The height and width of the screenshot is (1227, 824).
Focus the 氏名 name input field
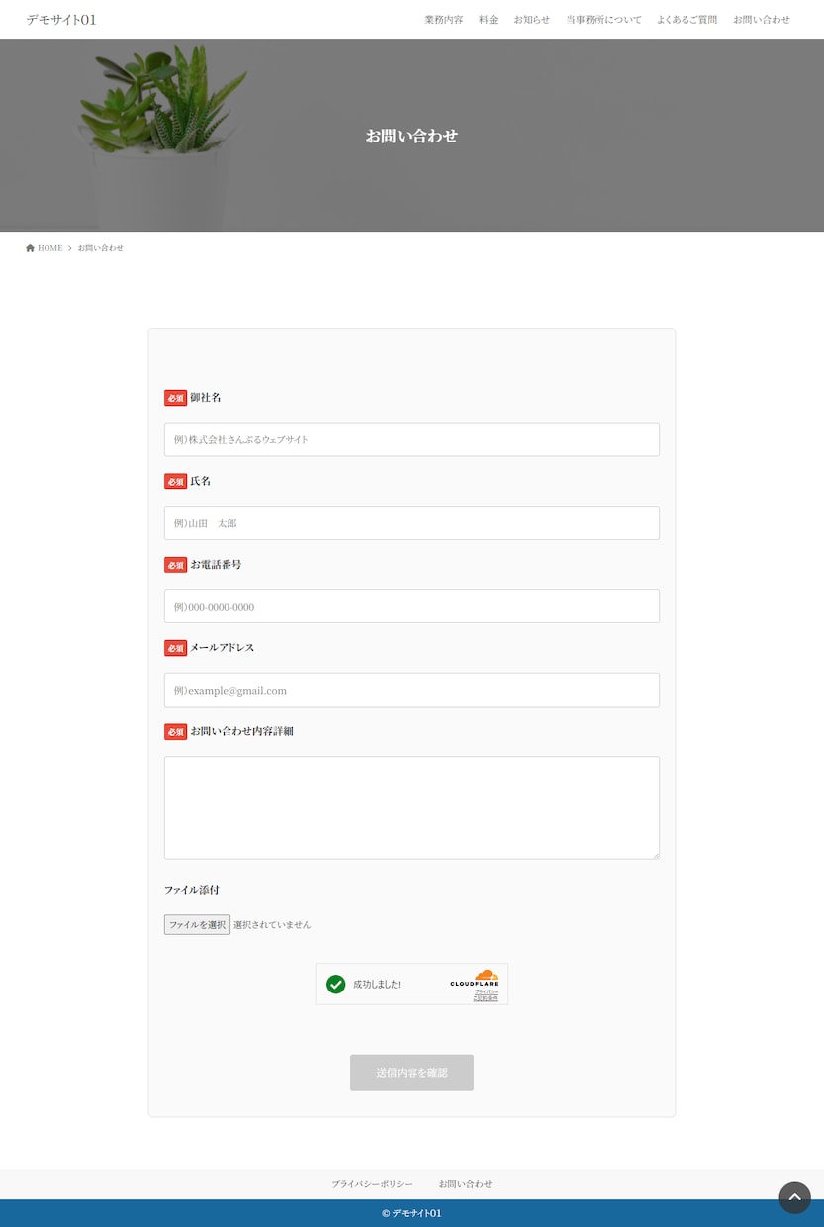(x=412, y=523)
